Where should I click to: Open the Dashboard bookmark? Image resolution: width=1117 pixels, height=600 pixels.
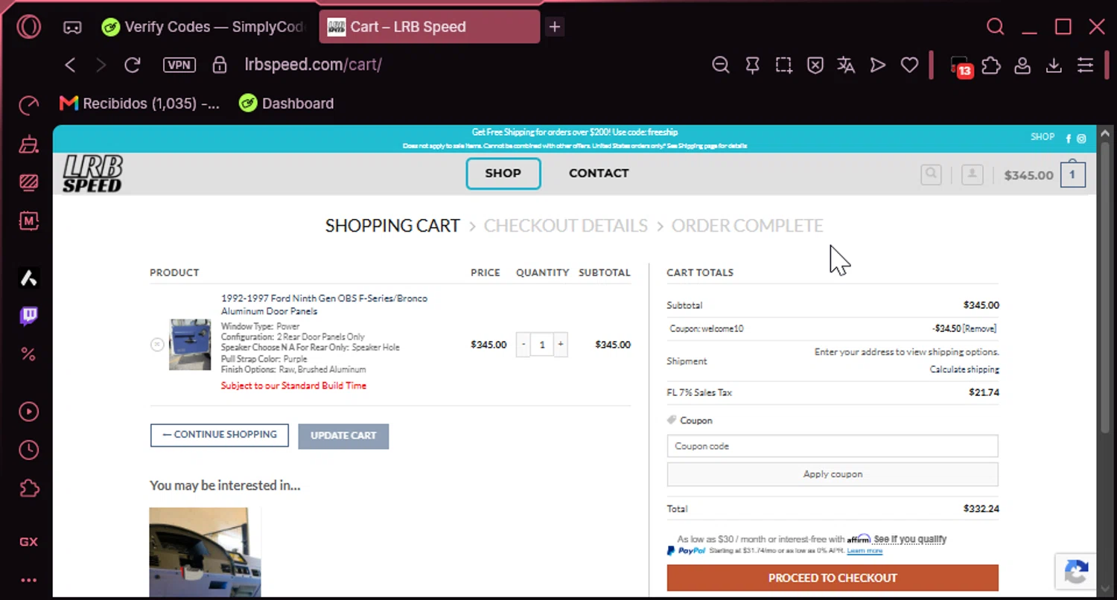click(287, 103)
